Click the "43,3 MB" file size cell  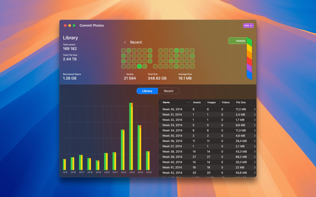pyautogui.click(x=241, y=152)
